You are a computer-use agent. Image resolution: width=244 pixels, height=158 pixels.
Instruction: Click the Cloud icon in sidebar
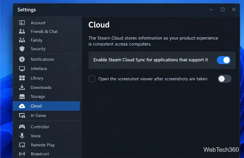coord(22,106)
